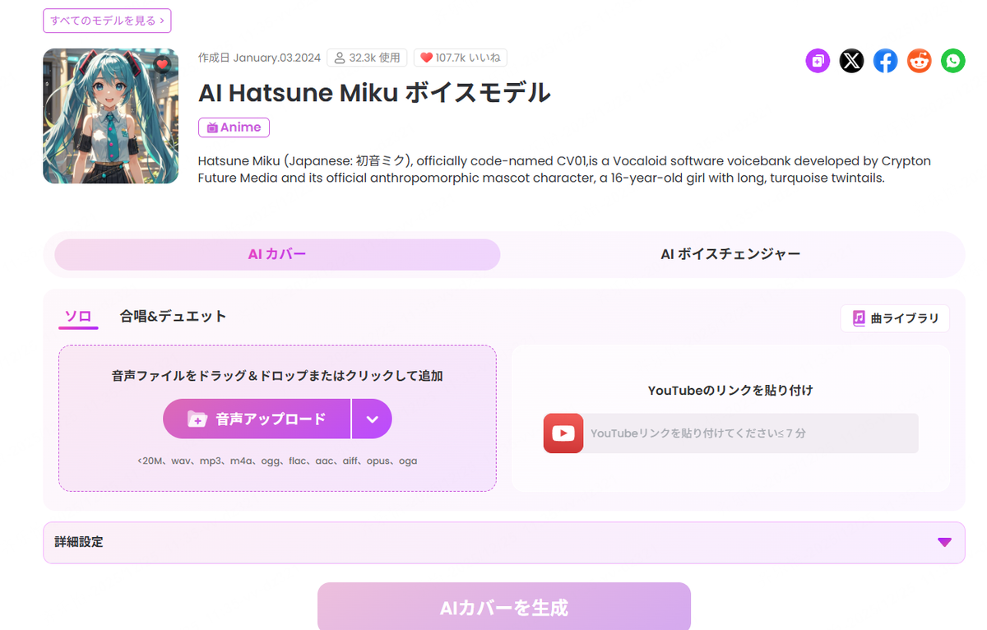Click the 作成日 January.03.2024 text

point(259,58)
